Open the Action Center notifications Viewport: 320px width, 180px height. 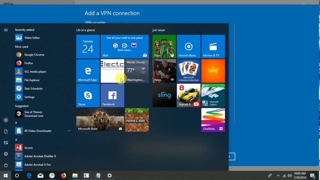tap(312, 175)
